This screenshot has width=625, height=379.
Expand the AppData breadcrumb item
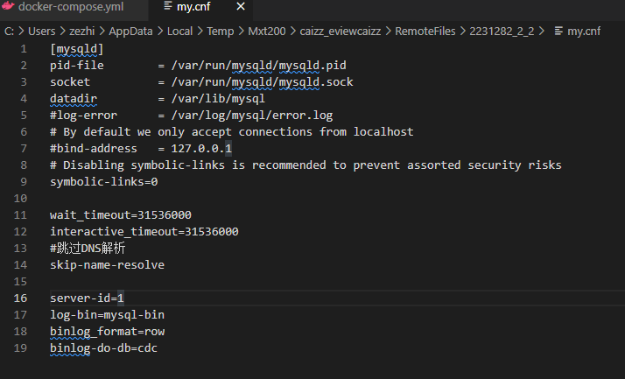[x=130, y=32]
